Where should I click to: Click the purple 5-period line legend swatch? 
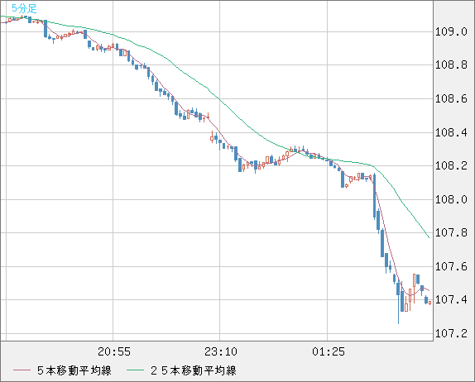click(x=22, y=370)
